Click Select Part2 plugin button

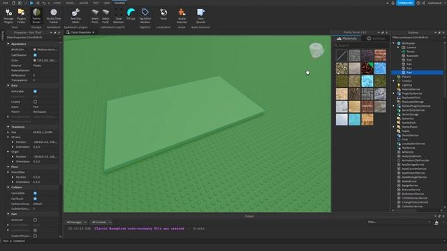105,15
